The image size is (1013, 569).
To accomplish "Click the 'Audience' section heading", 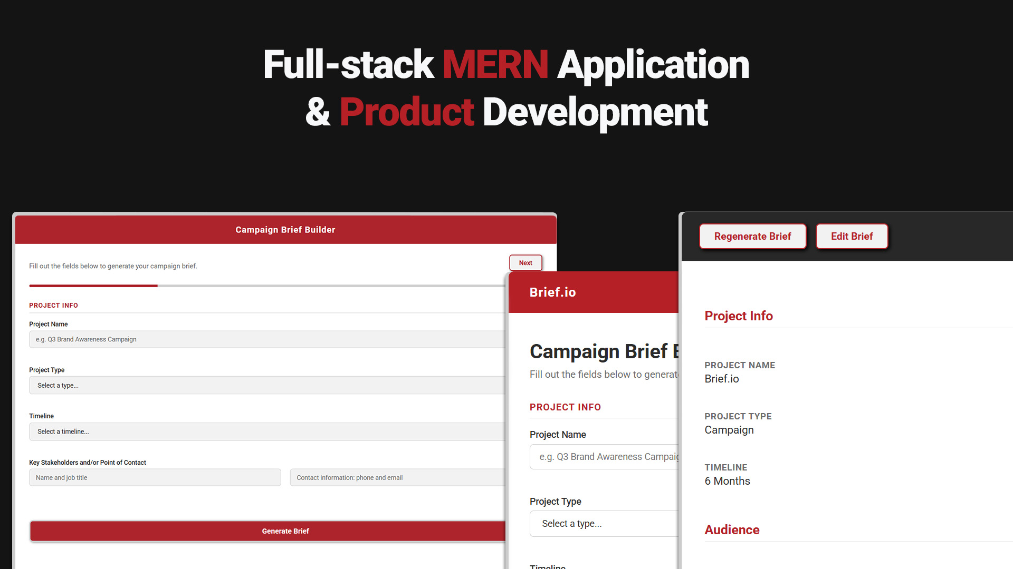I will coord(732,530).
